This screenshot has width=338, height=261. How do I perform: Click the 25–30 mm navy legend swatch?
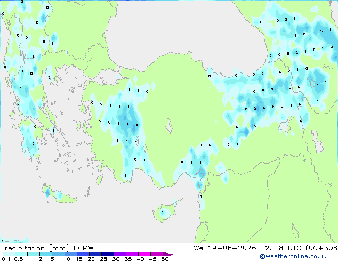[107, 254]
